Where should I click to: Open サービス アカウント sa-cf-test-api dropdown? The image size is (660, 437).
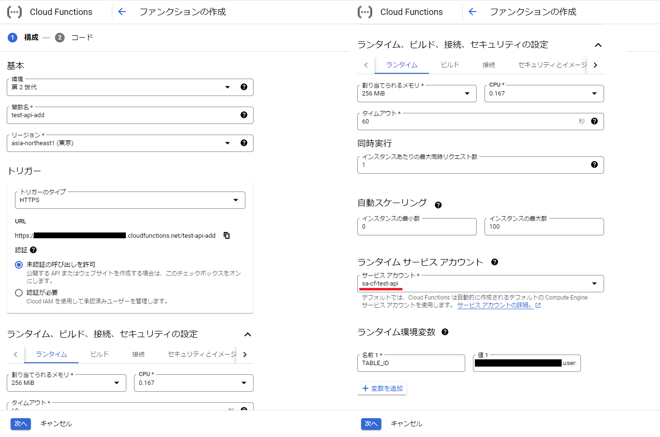pyautogui.click(x=481, y=284)
